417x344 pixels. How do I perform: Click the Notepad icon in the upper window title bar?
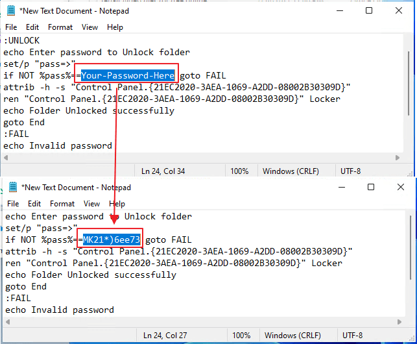[x=11, y=11]
